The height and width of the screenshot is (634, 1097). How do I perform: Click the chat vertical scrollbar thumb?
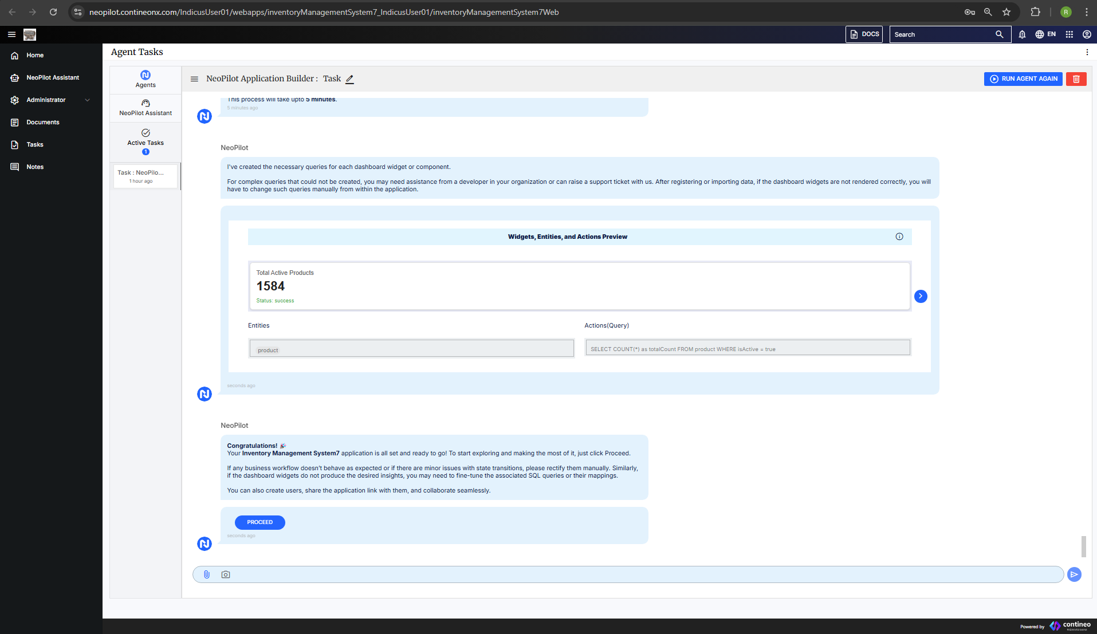(x=1083, y=546)
